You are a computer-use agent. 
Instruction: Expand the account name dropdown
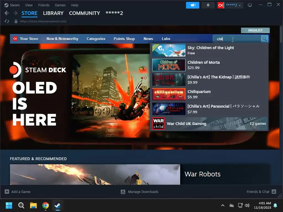[x=233, y=5]
